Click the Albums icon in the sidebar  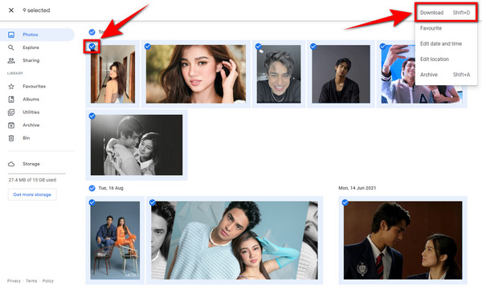(11, 100)
